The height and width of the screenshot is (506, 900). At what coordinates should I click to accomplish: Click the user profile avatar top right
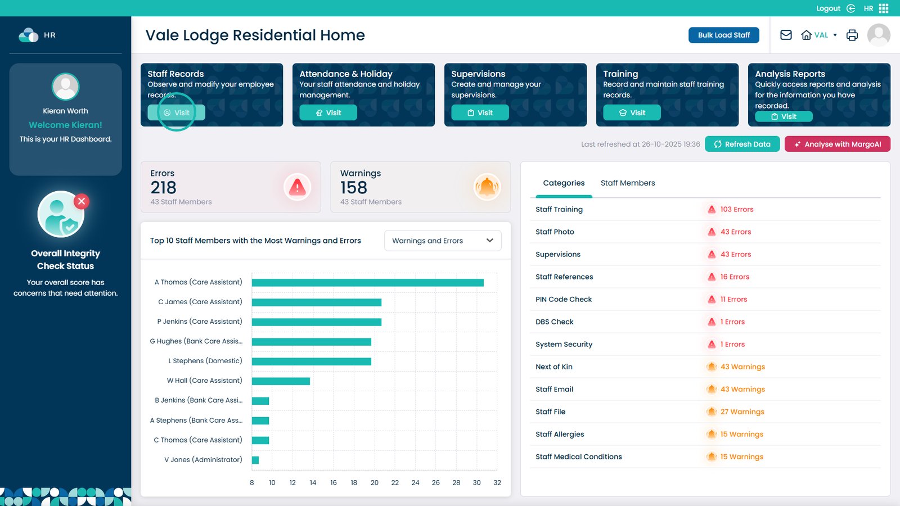point(879,35)
